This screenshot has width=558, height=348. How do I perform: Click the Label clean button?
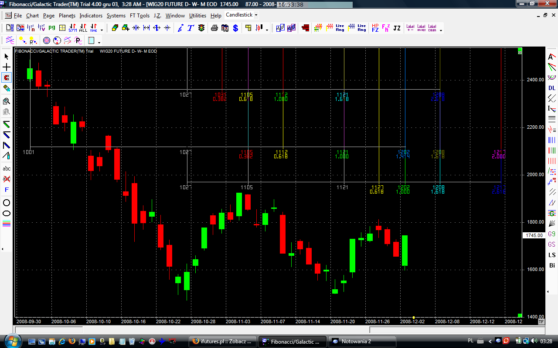coord(432,28)
